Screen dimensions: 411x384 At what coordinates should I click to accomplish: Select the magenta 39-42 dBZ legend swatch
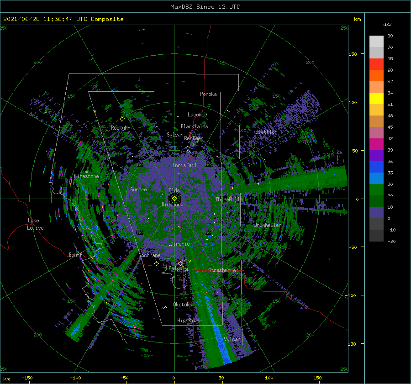(376, 144)
